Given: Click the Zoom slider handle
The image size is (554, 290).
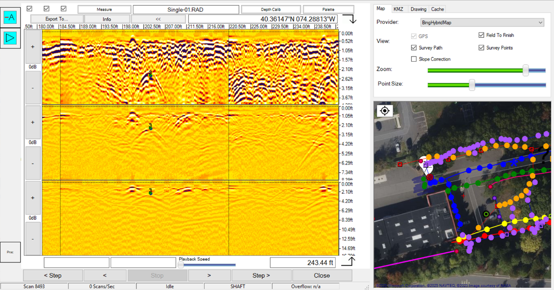Looking at the screenshot, I should (525, 71).
